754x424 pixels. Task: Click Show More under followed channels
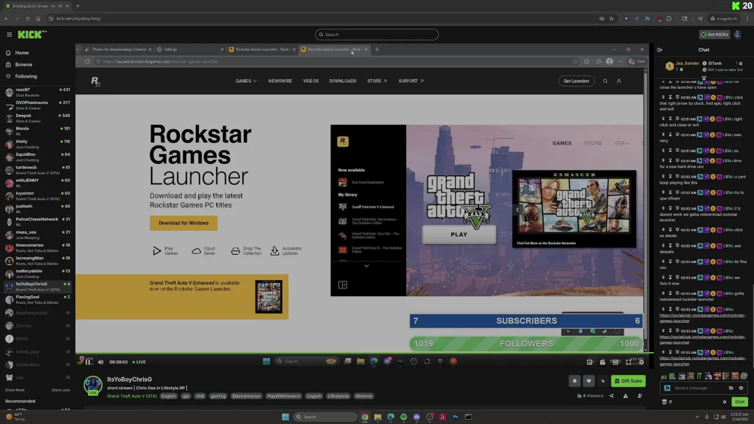15,390
